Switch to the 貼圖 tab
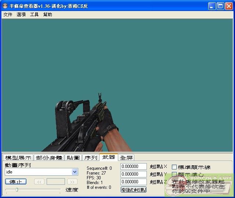This screenshot has width=235, height=198. (x=73, y=158)
